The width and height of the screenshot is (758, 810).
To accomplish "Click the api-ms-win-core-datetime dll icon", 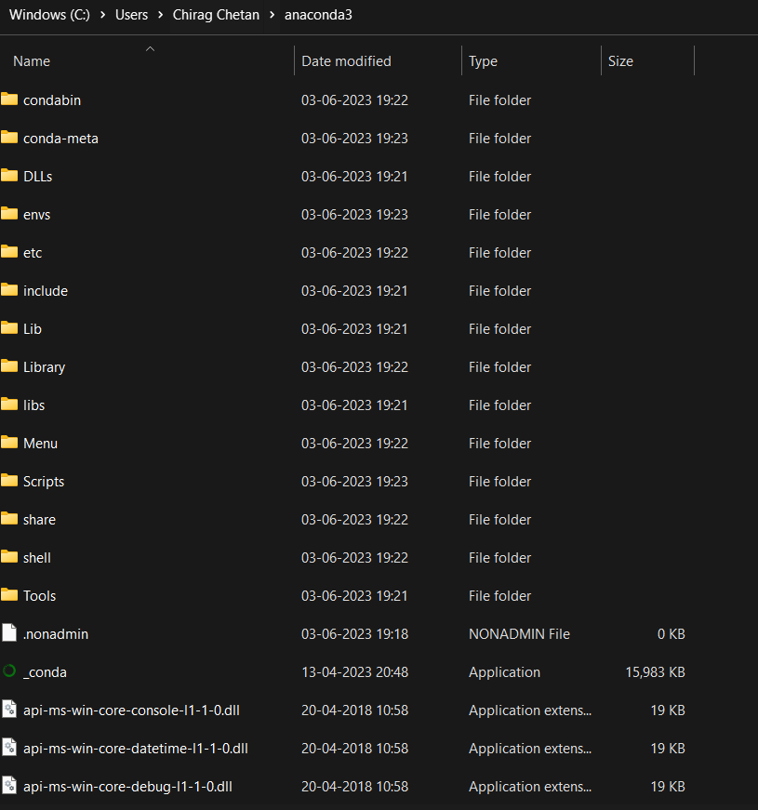I will click(x=10, y=748).
